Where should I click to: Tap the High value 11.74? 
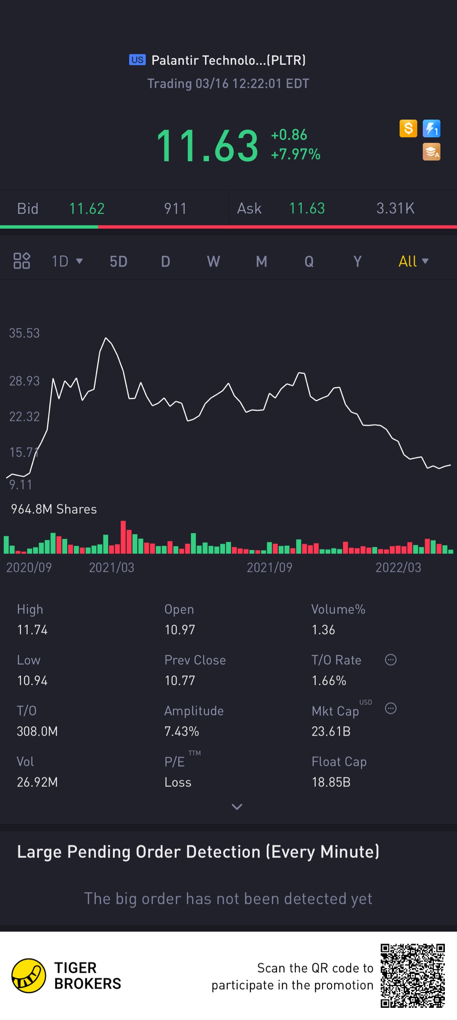click(32, 629)
